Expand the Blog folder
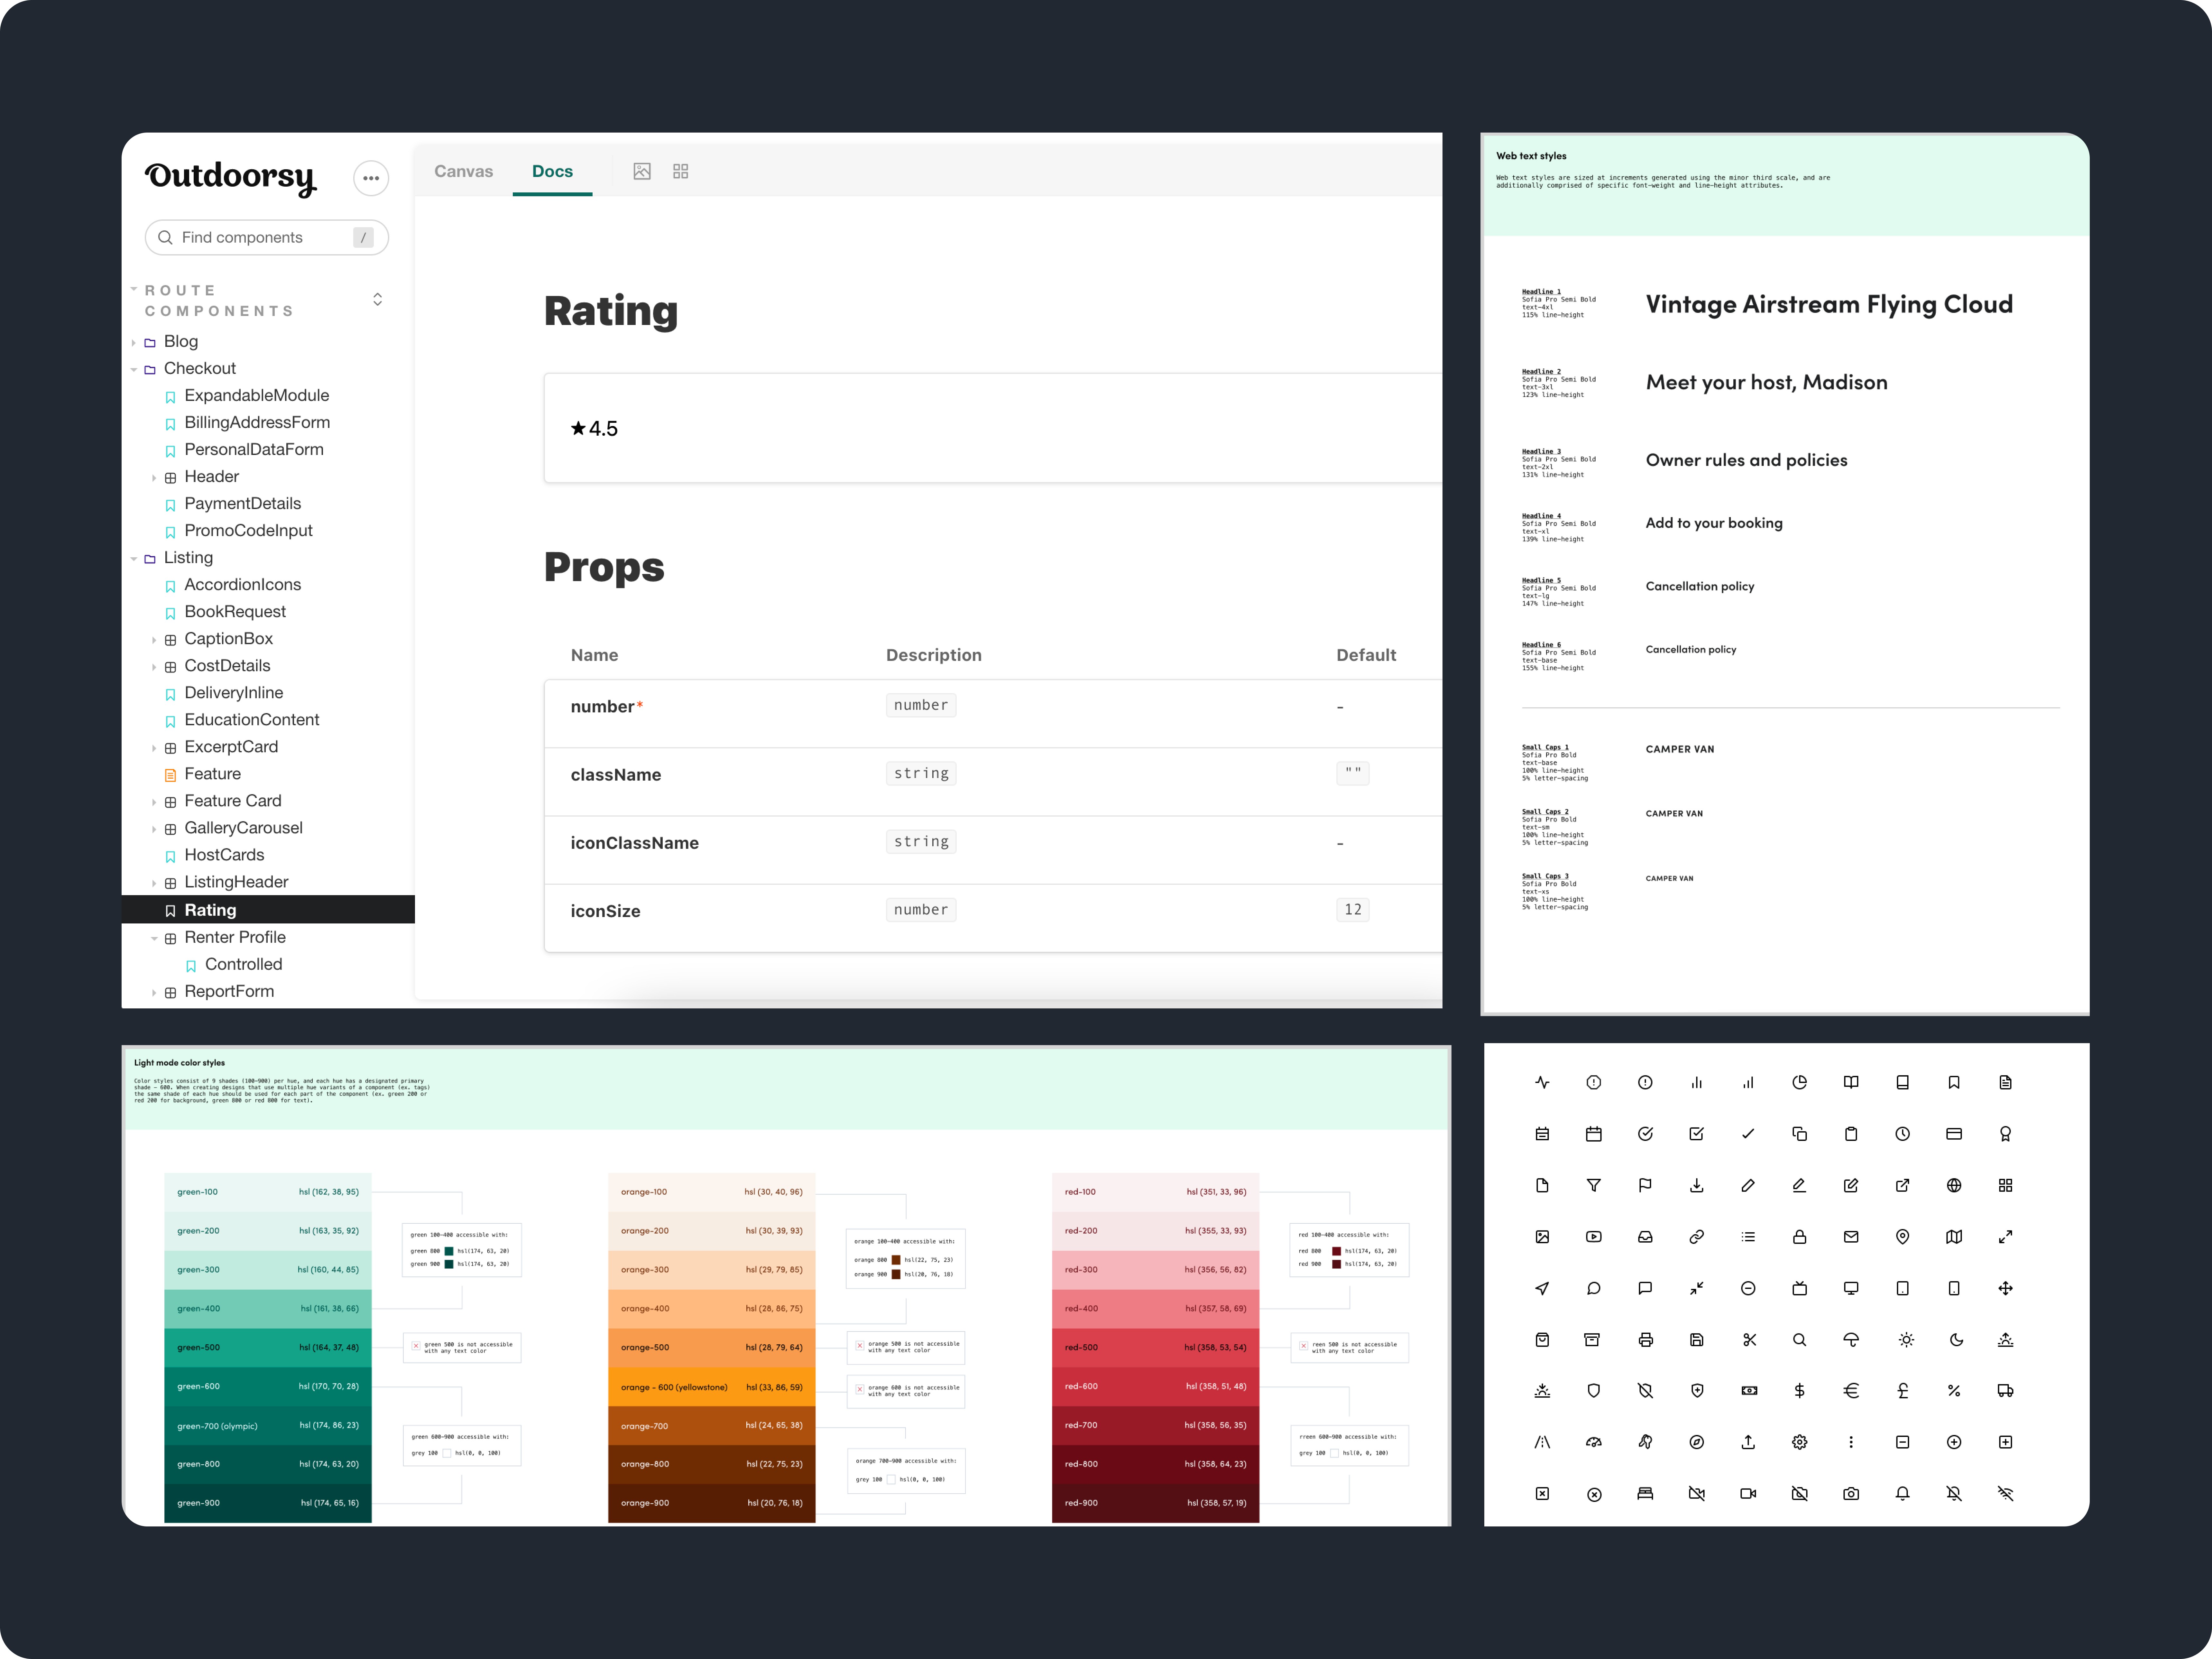2212x1659 pixels. 134,342
